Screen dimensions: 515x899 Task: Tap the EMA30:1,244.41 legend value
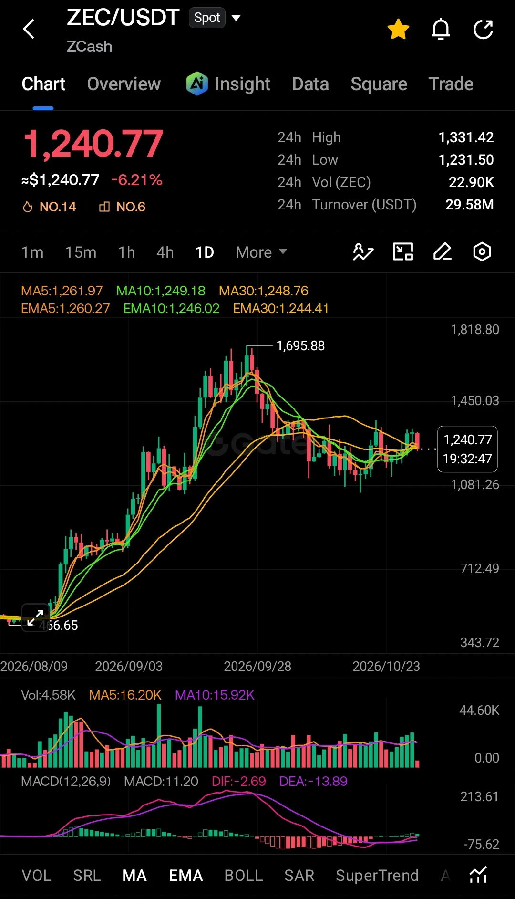pyautogui.click(x=281, y=309)
